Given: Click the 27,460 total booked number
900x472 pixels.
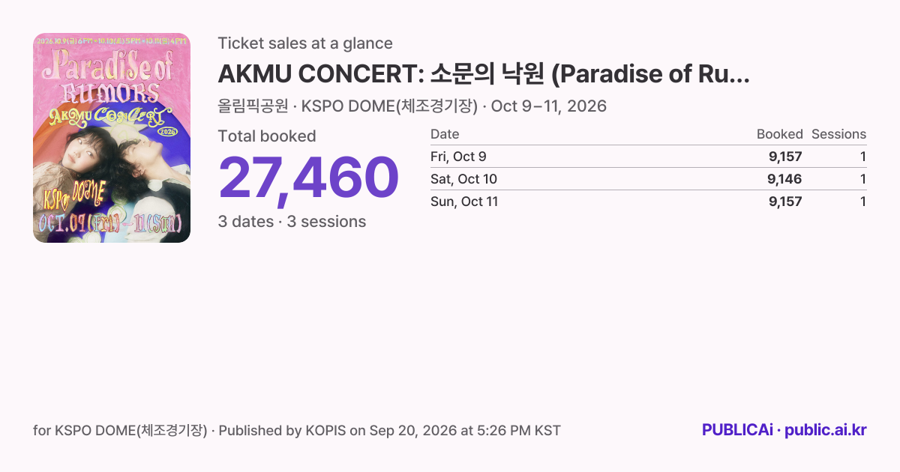Looking at the screenshot, I should coord(308,178).
